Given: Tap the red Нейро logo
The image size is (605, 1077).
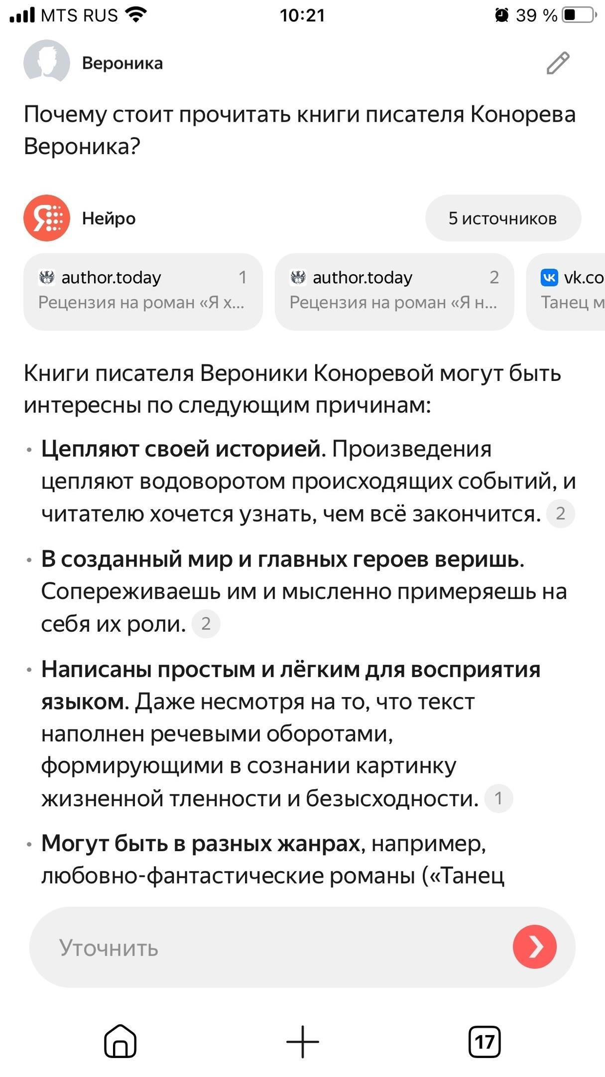Looking at the screenshot, I should pyautogui.click(x=47, y=218).
